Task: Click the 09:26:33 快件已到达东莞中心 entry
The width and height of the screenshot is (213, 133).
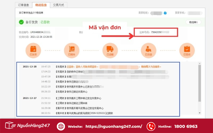Action: point(64,92)
